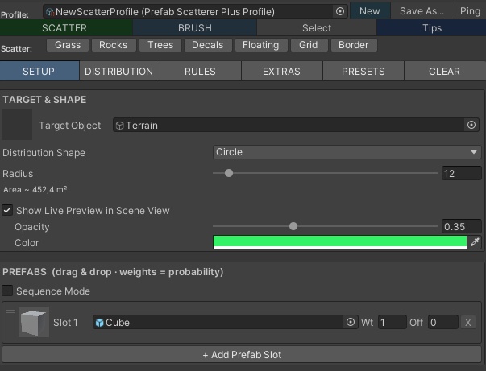Click the CLEAR tab

(445, 71)
